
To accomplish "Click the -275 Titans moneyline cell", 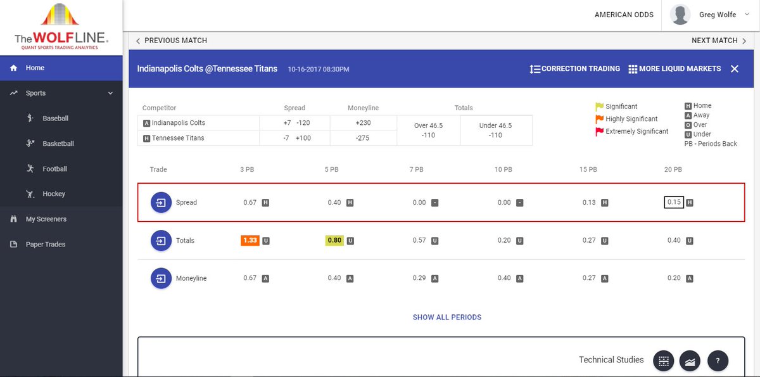I will pos(364,138).
